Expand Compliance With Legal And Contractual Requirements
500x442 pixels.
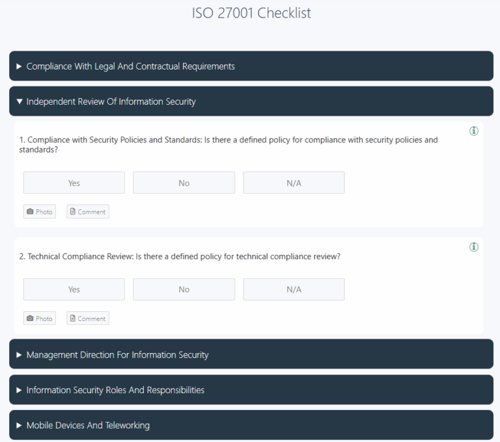(x=251, y=66)
